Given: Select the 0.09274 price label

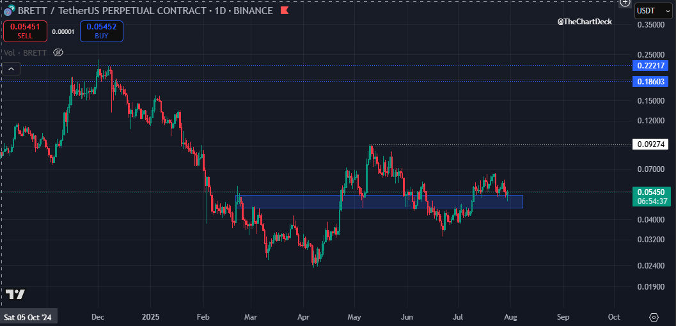Looking at the screenshot, I should coord(650,144).
